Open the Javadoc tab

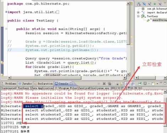[25, 83]
